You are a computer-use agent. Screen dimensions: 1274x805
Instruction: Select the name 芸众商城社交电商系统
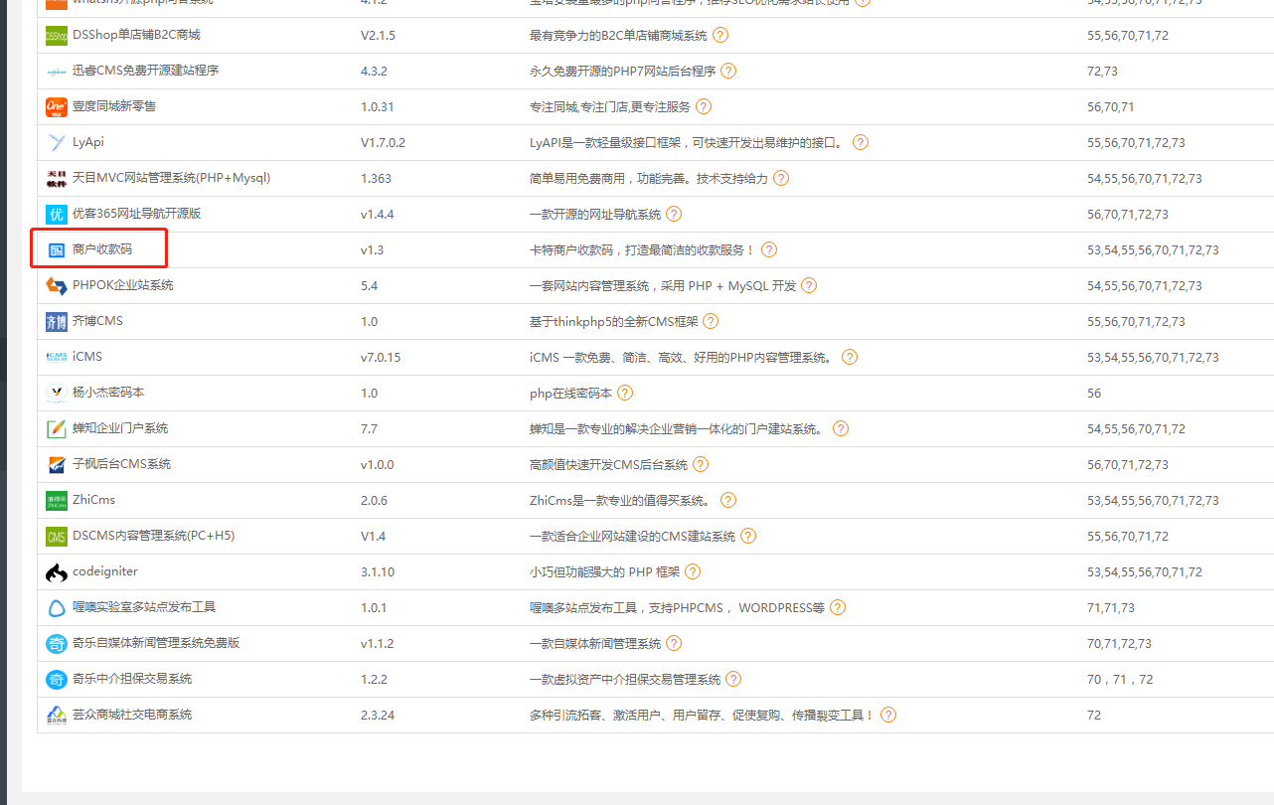point(132,715)
